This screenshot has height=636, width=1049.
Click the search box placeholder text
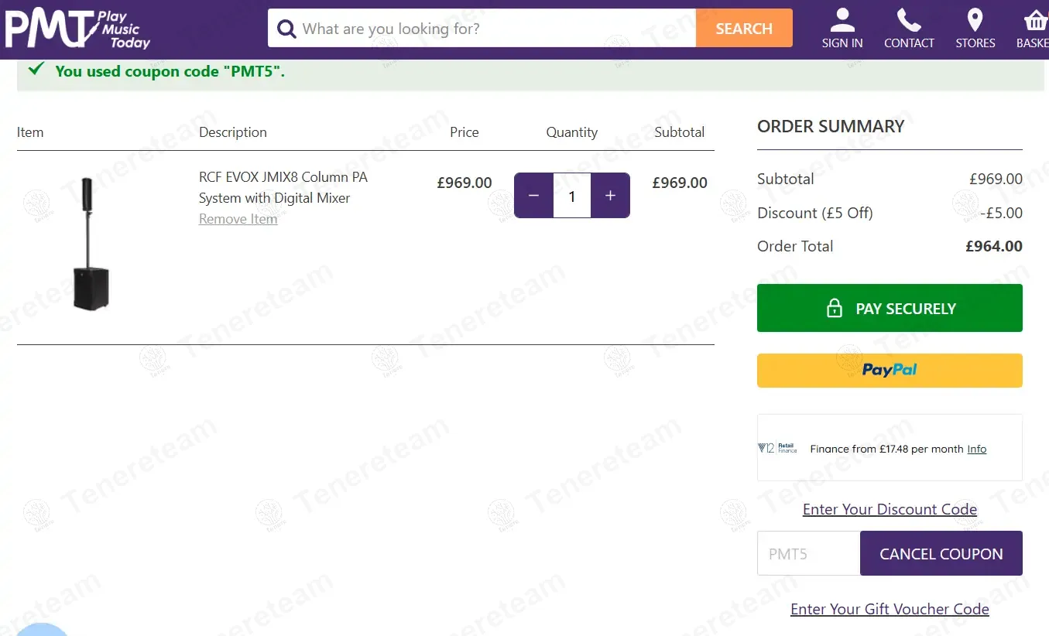click(x=391, y=29)
